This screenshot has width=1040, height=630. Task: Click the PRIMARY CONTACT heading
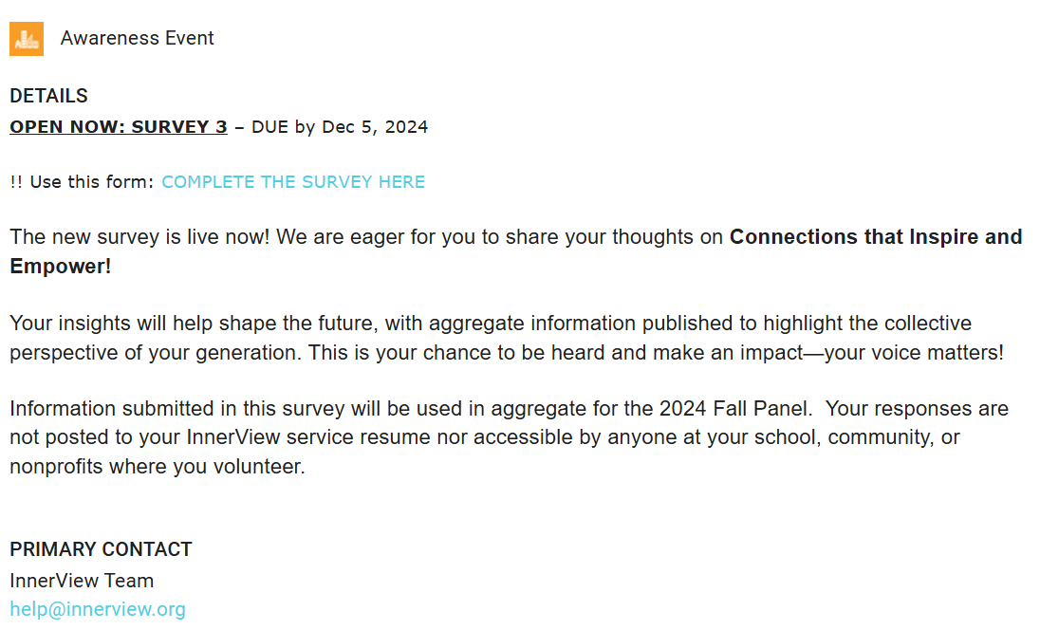pos(101,549)
